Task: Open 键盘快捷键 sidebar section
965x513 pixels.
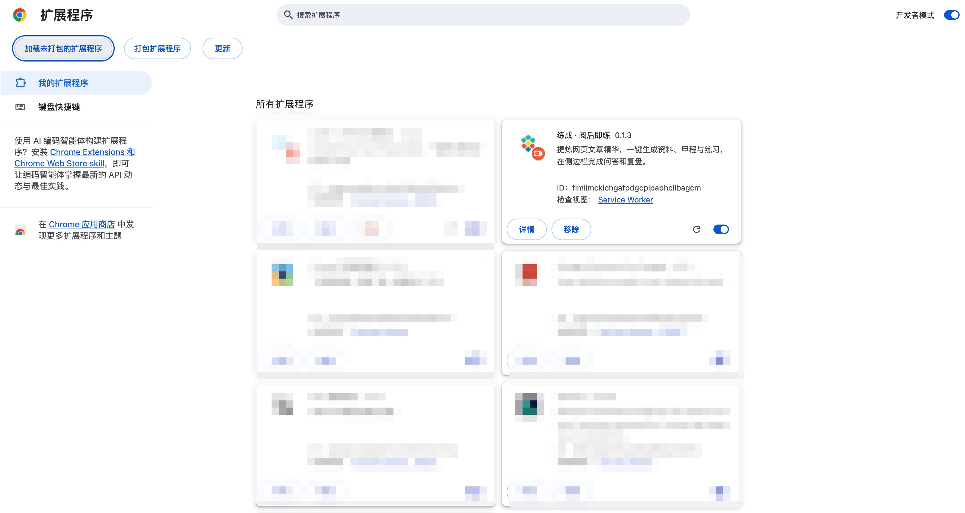Action: [x=76, y=107]
